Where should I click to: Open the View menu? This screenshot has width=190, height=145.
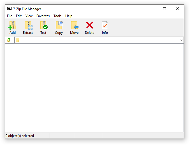coord(29,16)
